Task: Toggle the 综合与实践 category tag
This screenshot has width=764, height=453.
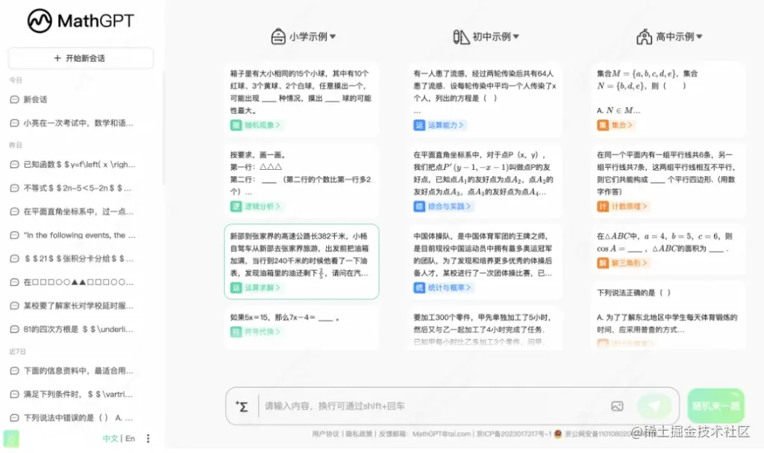Action: click(438, 206)
